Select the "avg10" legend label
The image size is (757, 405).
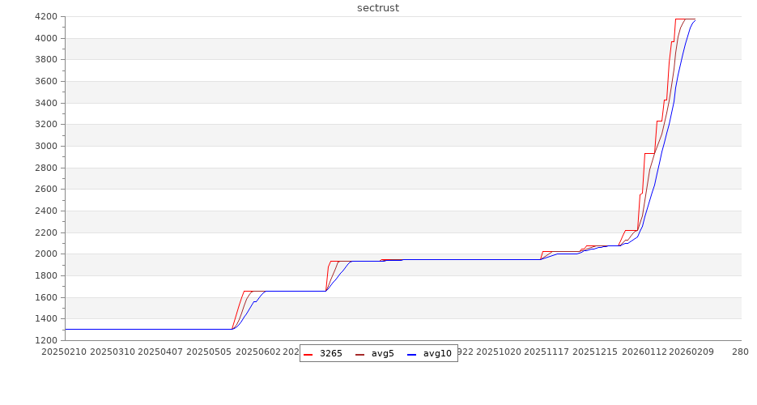click(437, 353)
